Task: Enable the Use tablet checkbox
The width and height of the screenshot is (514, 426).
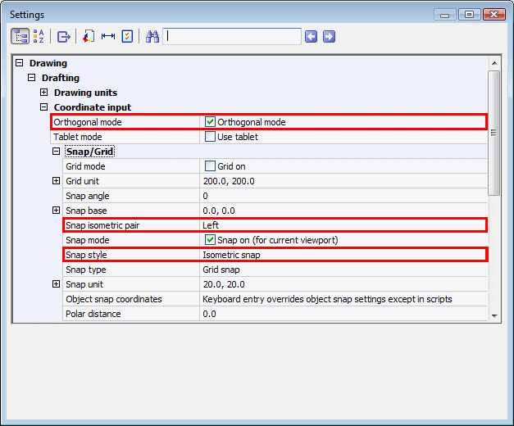Action: 210,137
